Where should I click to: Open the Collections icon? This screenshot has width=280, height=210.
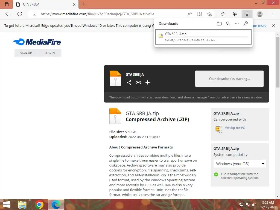(235, 14)
